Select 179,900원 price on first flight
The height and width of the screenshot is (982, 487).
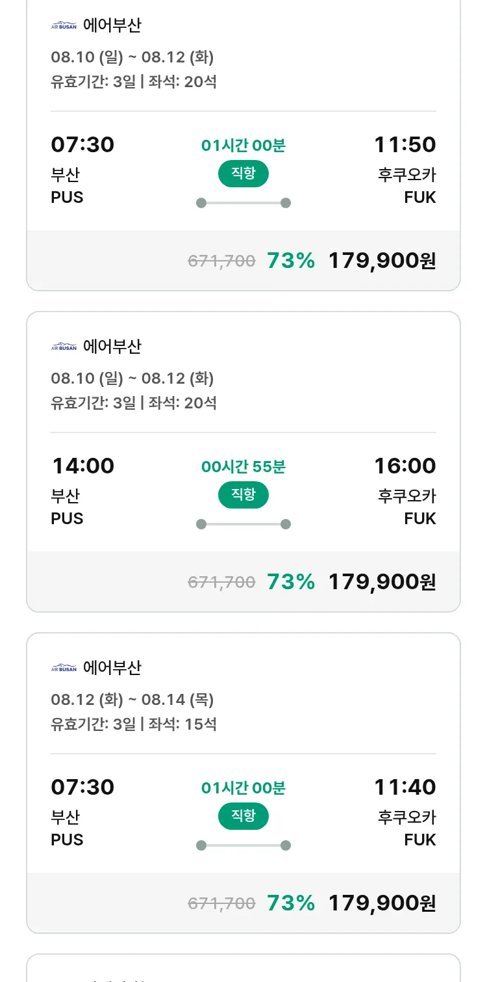pos(382,261)
